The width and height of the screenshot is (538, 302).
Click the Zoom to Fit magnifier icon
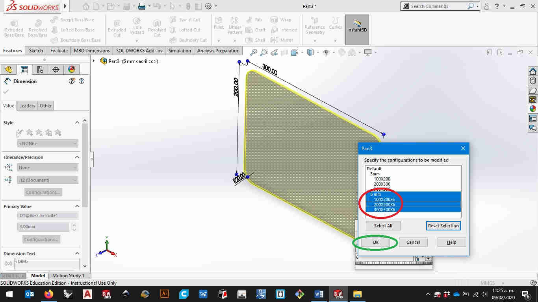[253, 52]
